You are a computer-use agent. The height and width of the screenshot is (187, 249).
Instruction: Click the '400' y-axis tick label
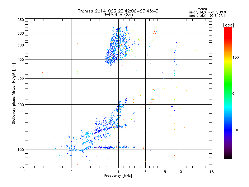(x=21, y=60)
